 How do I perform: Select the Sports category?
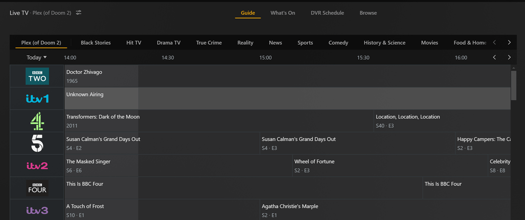click(x=305, y=43)
